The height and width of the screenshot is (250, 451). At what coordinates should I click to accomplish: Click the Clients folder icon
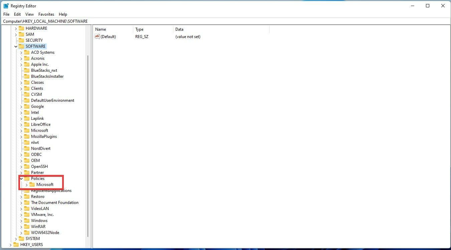click(27, 88)
